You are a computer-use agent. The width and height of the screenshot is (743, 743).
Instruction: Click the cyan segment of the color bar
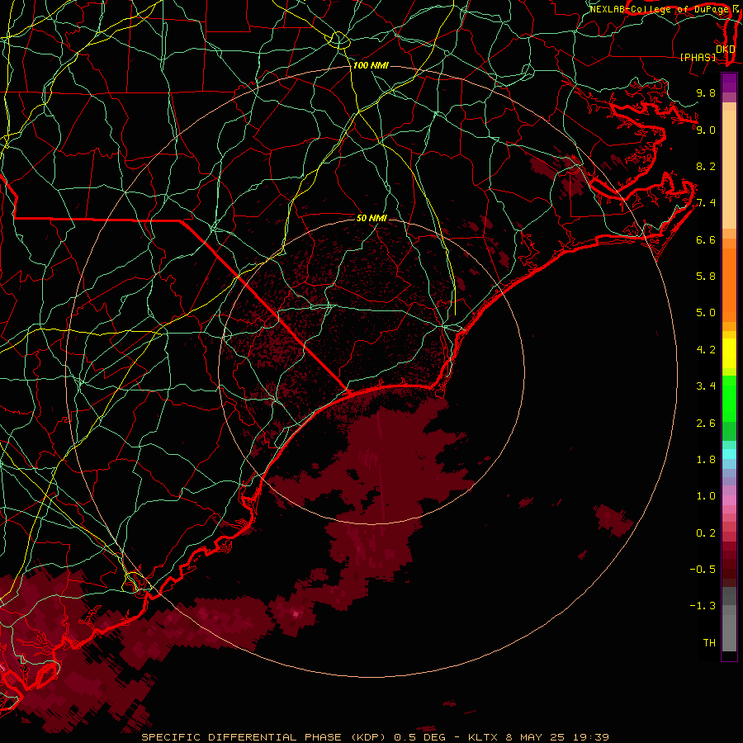[x=729, y=454]
